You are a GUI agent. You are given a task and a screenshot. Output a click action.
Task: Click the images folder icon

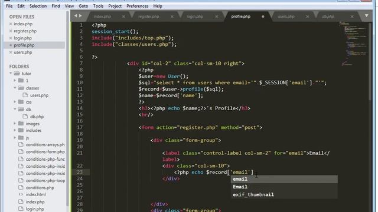pos(21,123)
